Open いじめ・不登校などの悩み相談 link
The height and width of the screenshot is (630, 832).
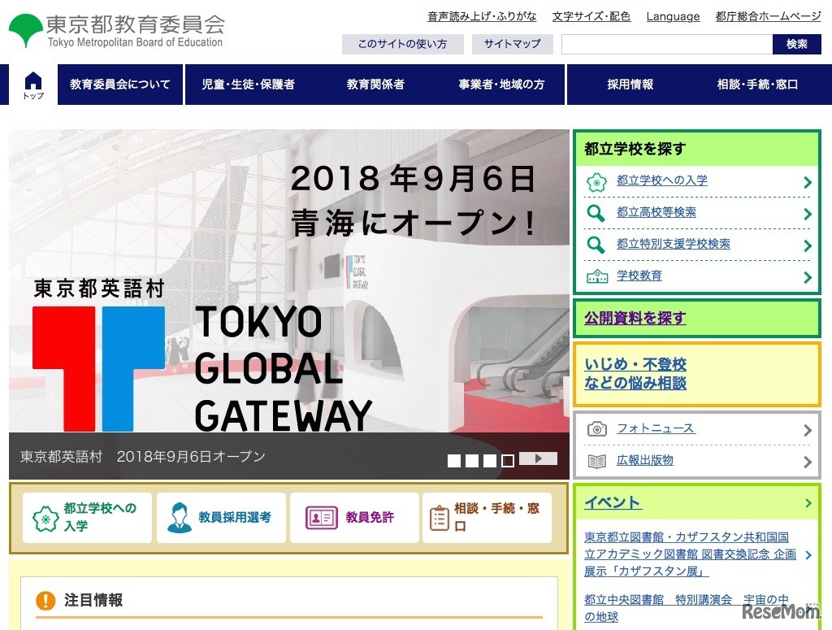(635, 374)
